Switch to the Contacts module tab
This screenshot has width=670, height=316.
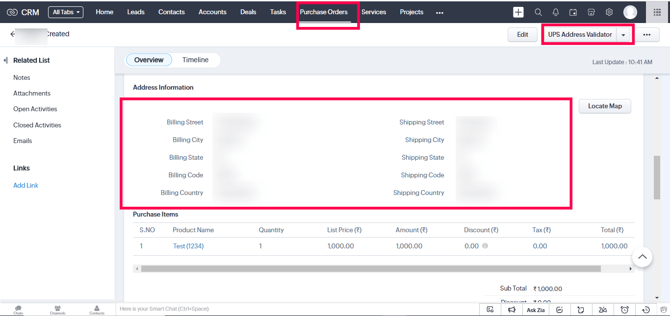pos(172,12)
